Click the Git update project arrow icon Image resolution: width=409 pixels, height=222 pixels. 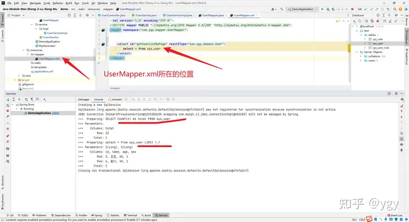(366, 9)
